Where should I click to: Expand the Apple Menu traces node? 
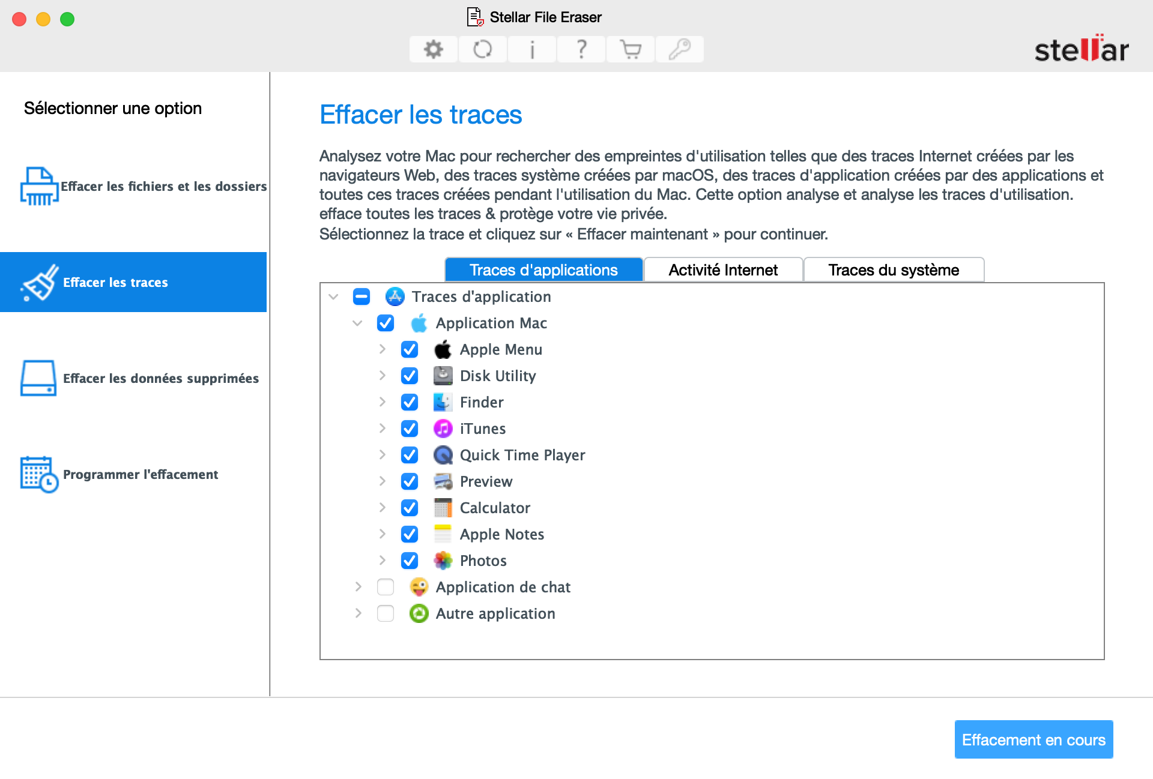coord(381,349)
